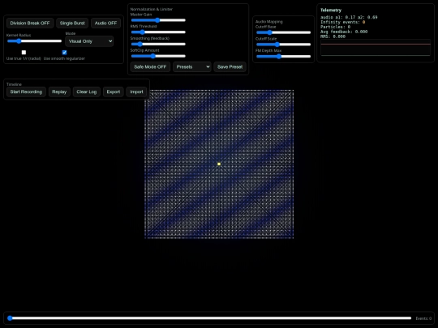Toggle the Audio OFF button
Viewport: 438px width, 328px height.
[x=105, y=23]
